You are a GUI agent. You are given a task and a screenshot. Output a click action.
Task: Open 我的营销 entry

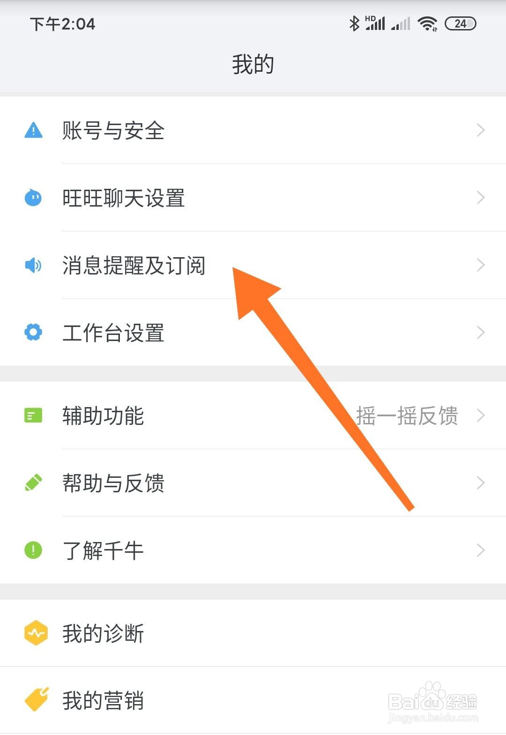[253, 700]
